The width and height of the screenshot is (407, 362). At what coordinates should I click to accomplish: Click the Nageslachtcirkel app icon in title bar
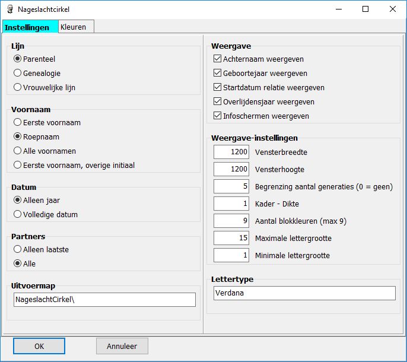coord(10,9)
